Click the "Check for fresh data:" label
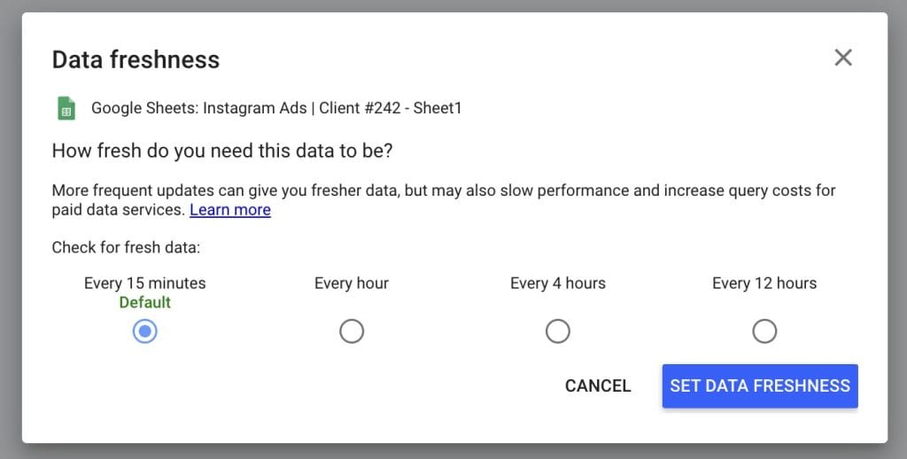 point(126,247)
